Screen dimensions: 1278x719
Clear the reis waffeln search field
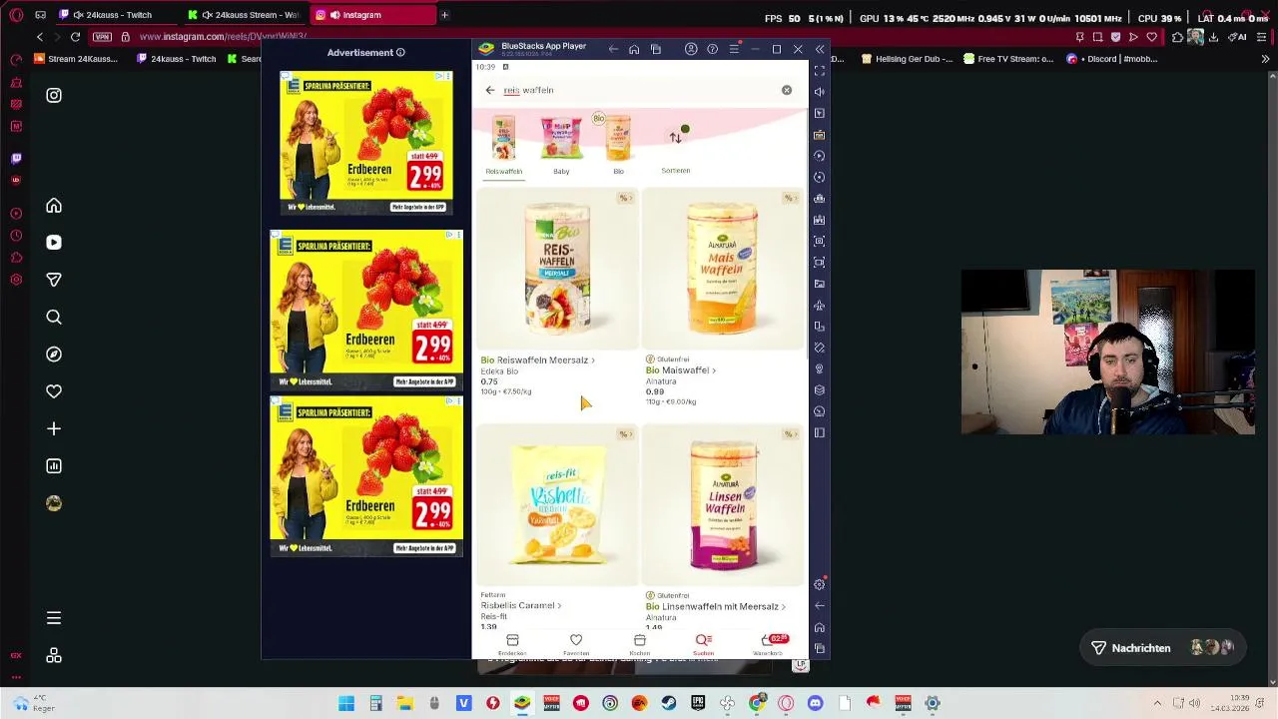click(x=787, y=90)
